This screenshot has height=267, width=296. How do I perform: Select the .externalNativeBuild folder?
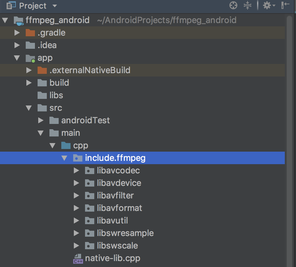pos(90,70)
